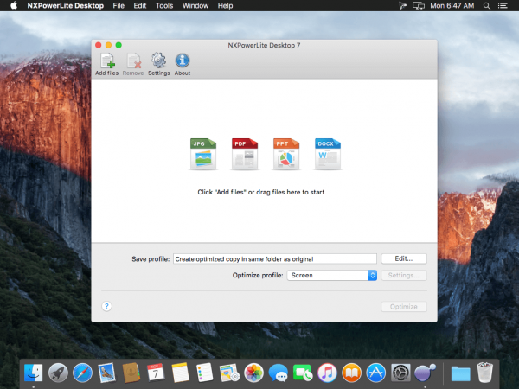Open Reminders from the Dock
Image resolution: width=519 pixels, height=389 pixels.
[x=204, y=373]
